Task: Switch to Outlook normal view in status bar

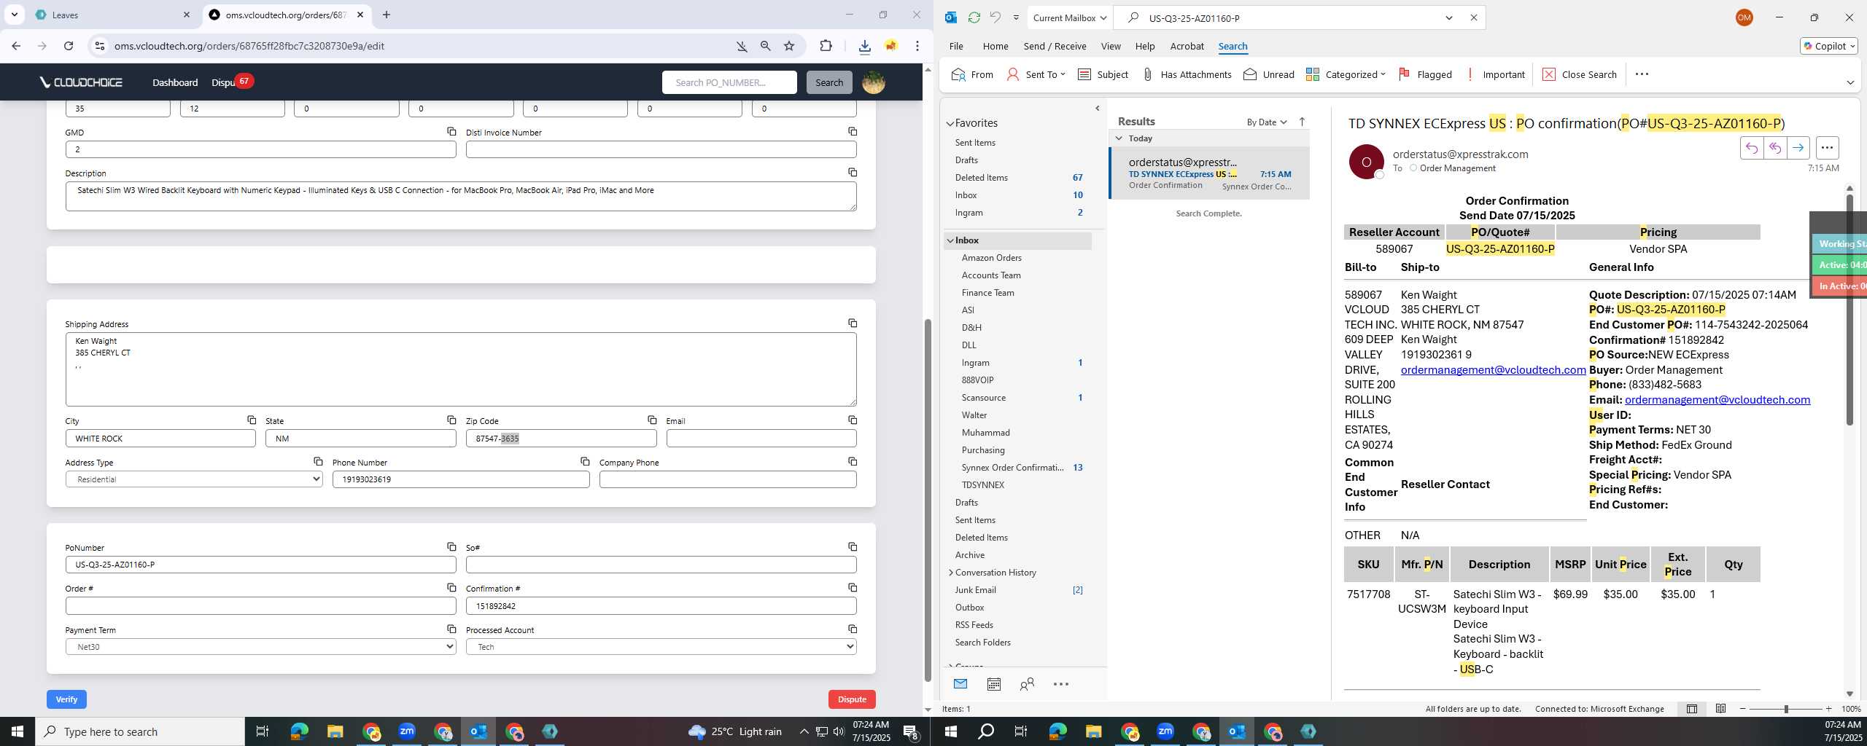Action: [x=1691, y=709]
